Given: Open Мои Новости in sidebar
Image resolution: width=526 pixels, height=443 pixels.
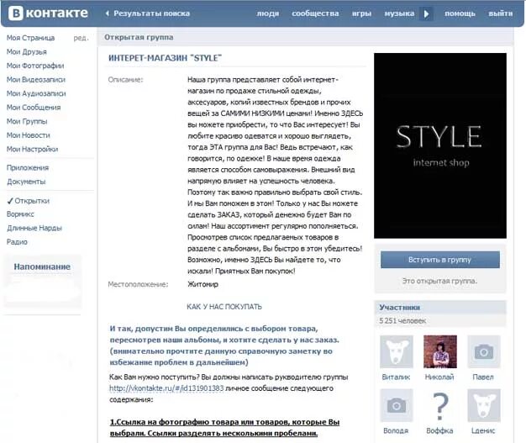Looking at the screenshot, I should pyautogui.click(x=29, y=135).
